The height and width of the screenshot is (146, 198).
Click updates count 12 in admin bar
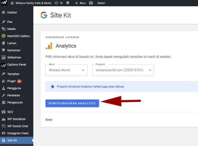[61, 3]
